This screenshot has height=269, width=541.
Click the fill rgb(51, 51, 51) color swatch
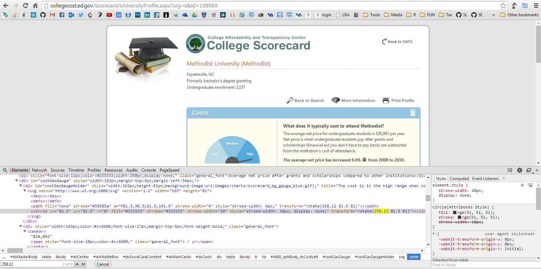tap(455, 212)
